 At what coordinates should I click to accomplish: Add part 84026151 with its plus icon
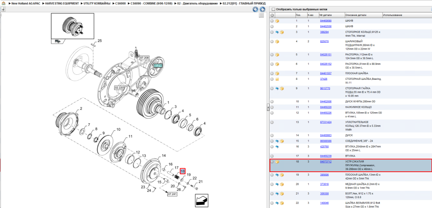click(x=272, y=55)
